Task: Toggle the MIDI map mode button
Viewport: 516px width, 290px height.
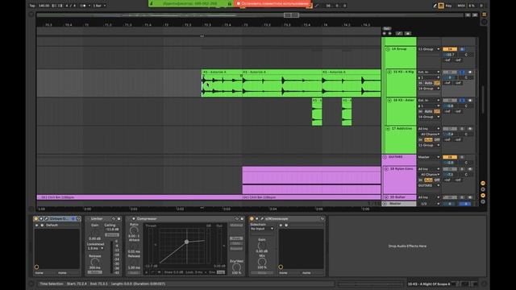Action: coord(461,6)
